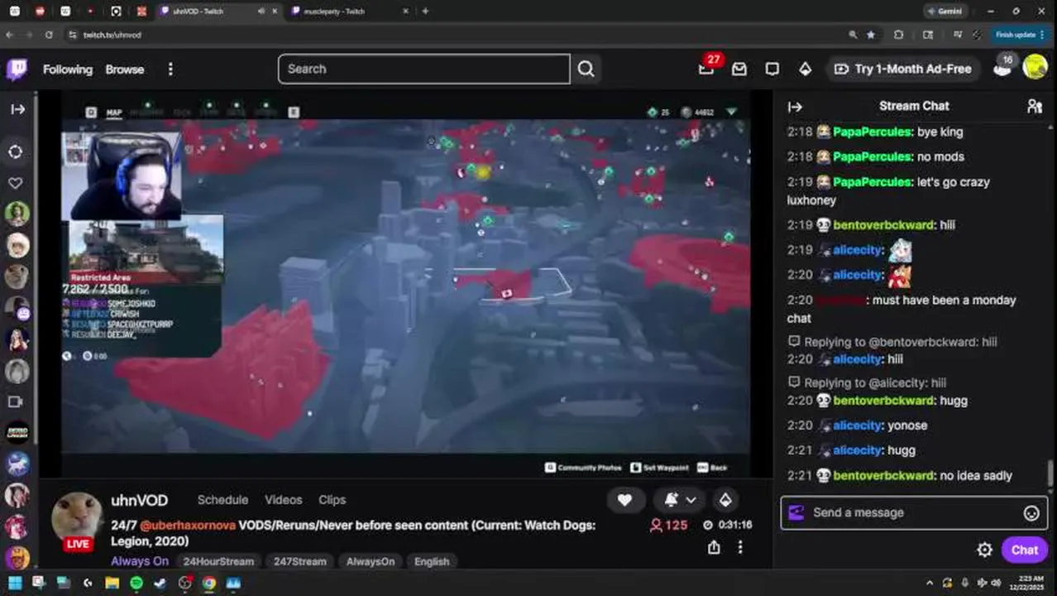Open the Twitch home logo
The image size is (1057, 596).
click(17, 70)
